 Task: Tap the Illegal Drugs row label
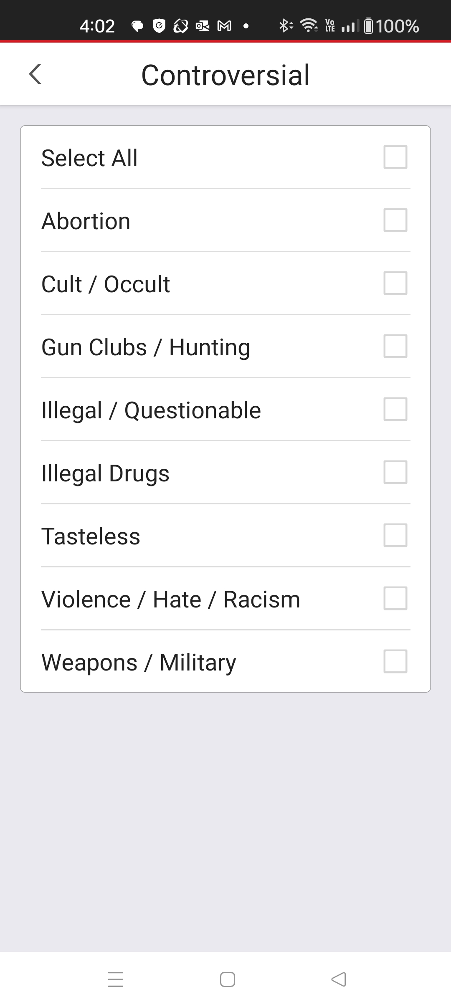106,473
